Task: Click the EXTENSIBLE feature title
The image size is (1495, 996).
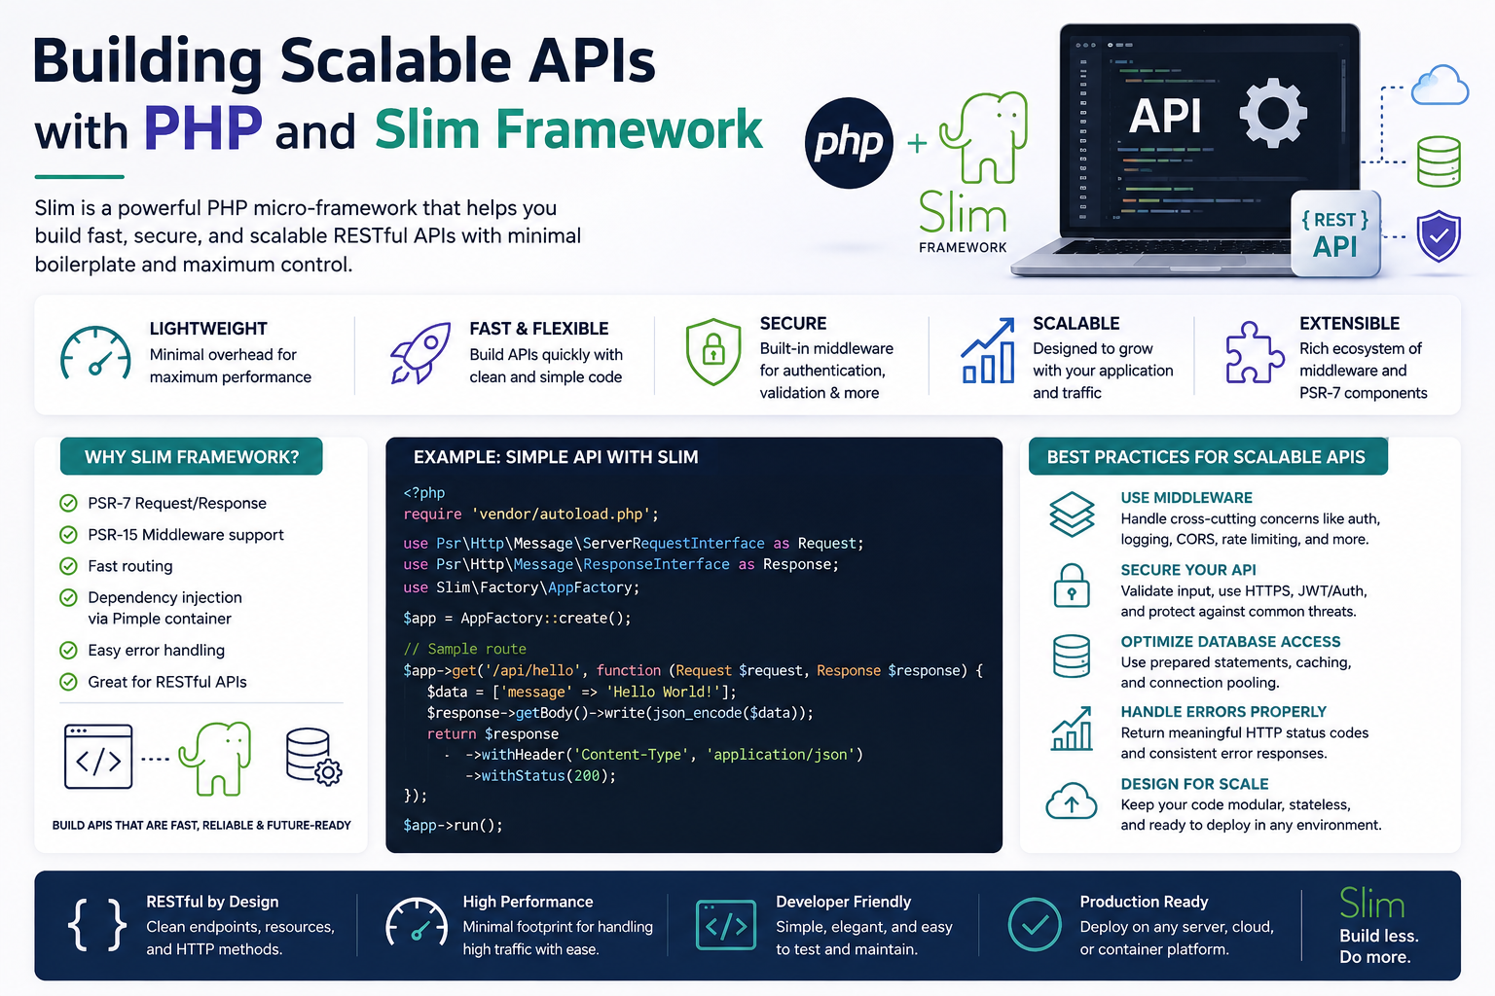Action: point(1349,323)
